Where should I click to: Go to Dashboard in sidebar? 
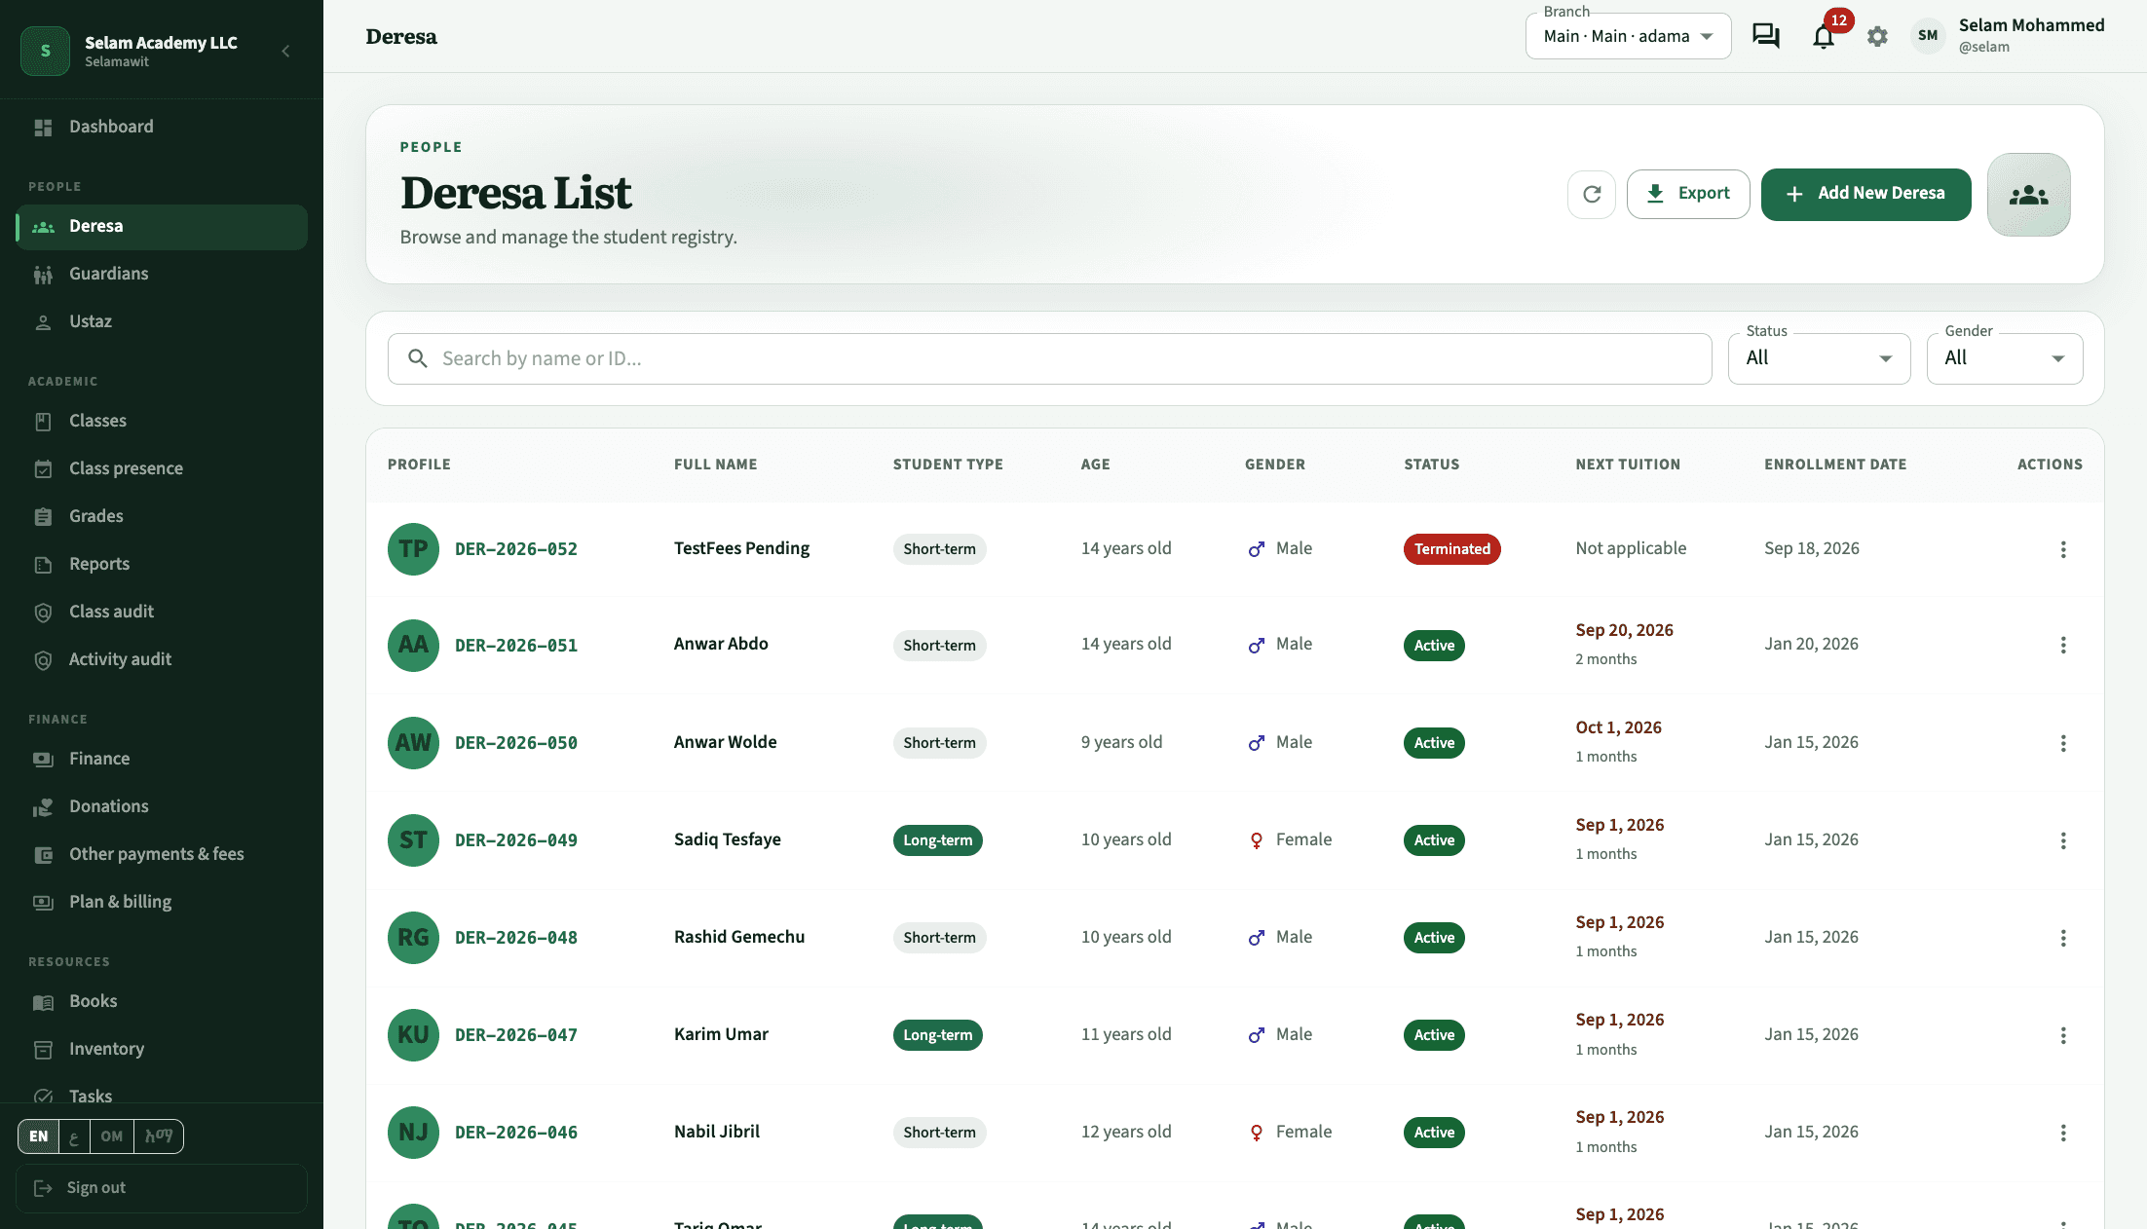click(x=162, y=127)
